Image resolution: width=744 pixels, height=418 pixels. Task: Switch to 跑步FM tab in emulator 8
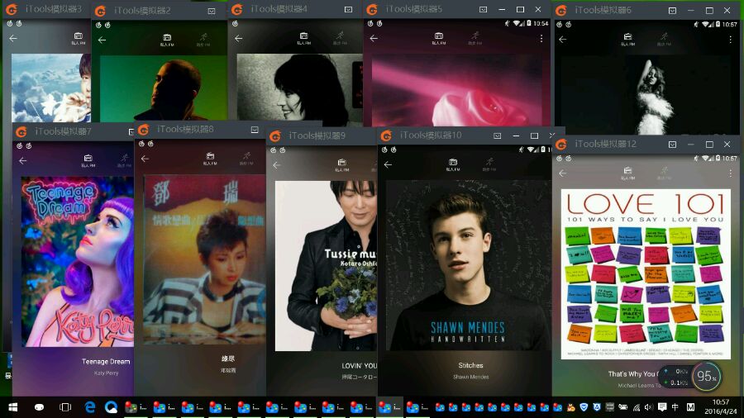(x=246, y=159)
